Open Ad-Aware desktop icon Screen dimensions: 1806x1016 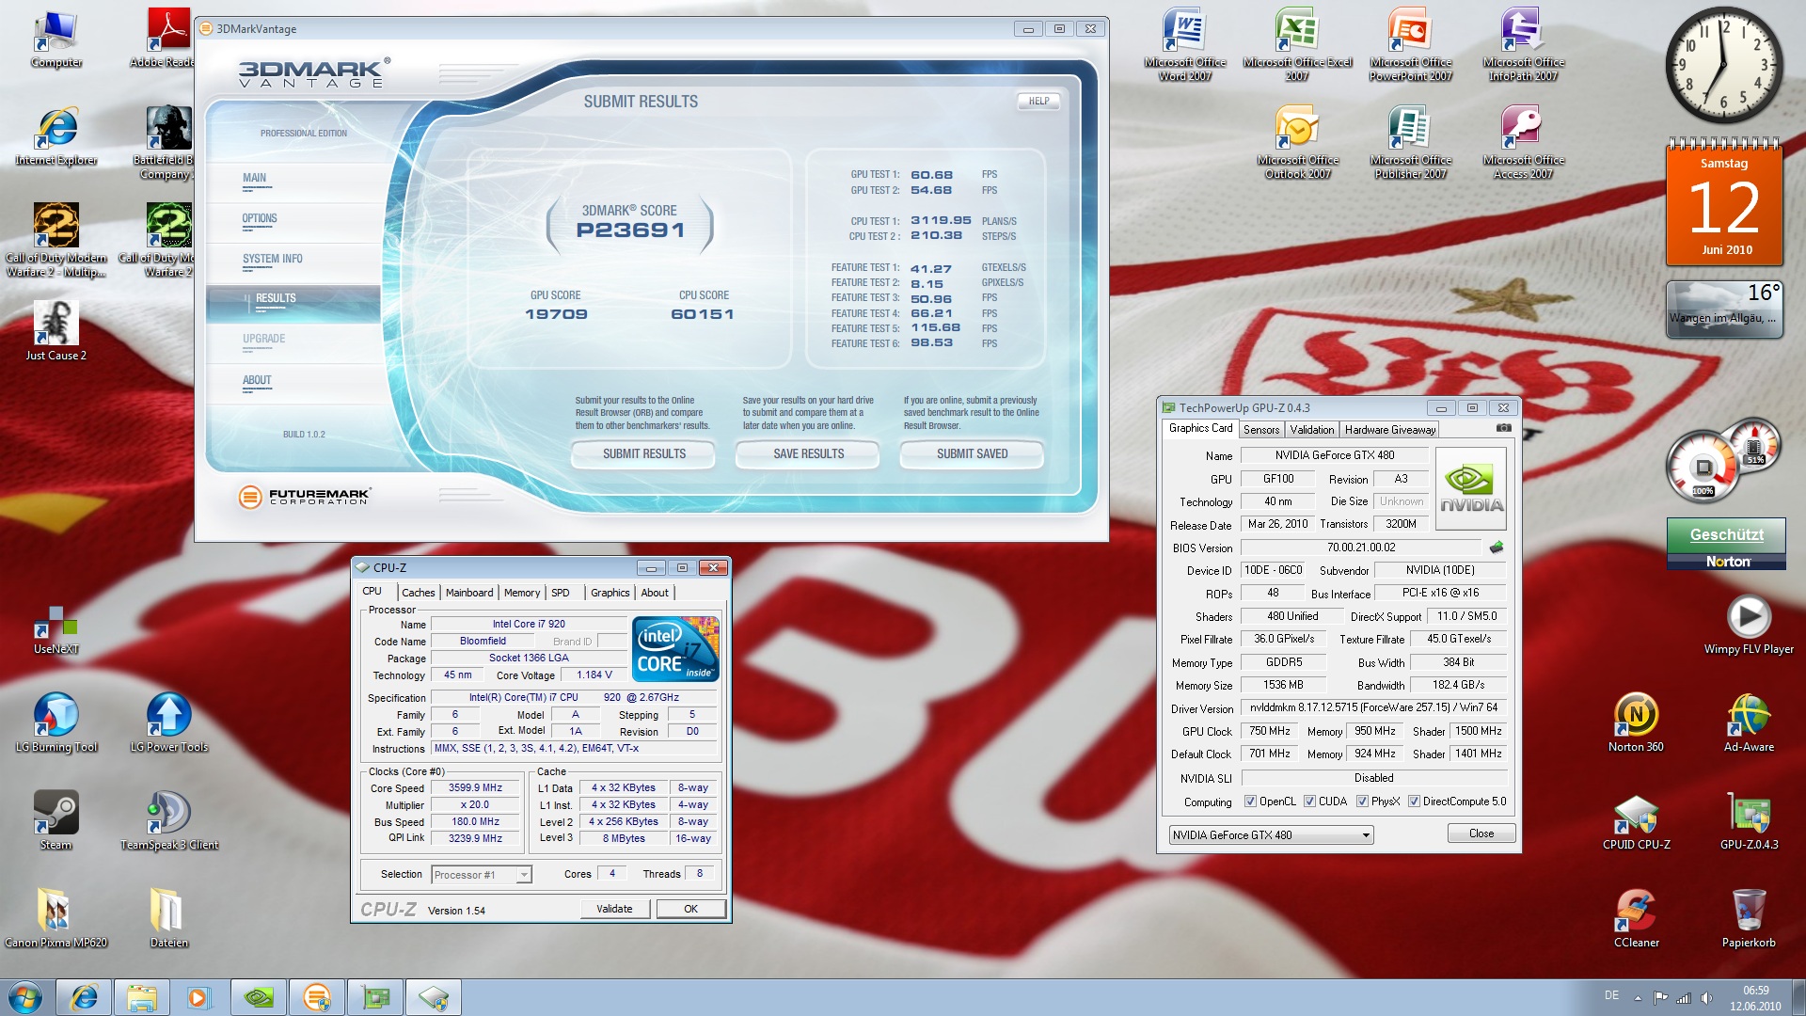1749,722
